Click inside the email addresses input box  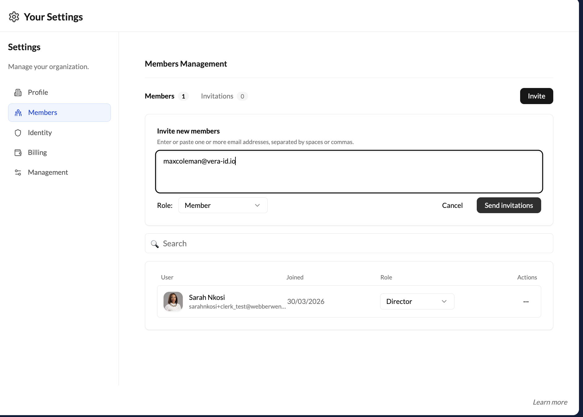coord(349,172)
